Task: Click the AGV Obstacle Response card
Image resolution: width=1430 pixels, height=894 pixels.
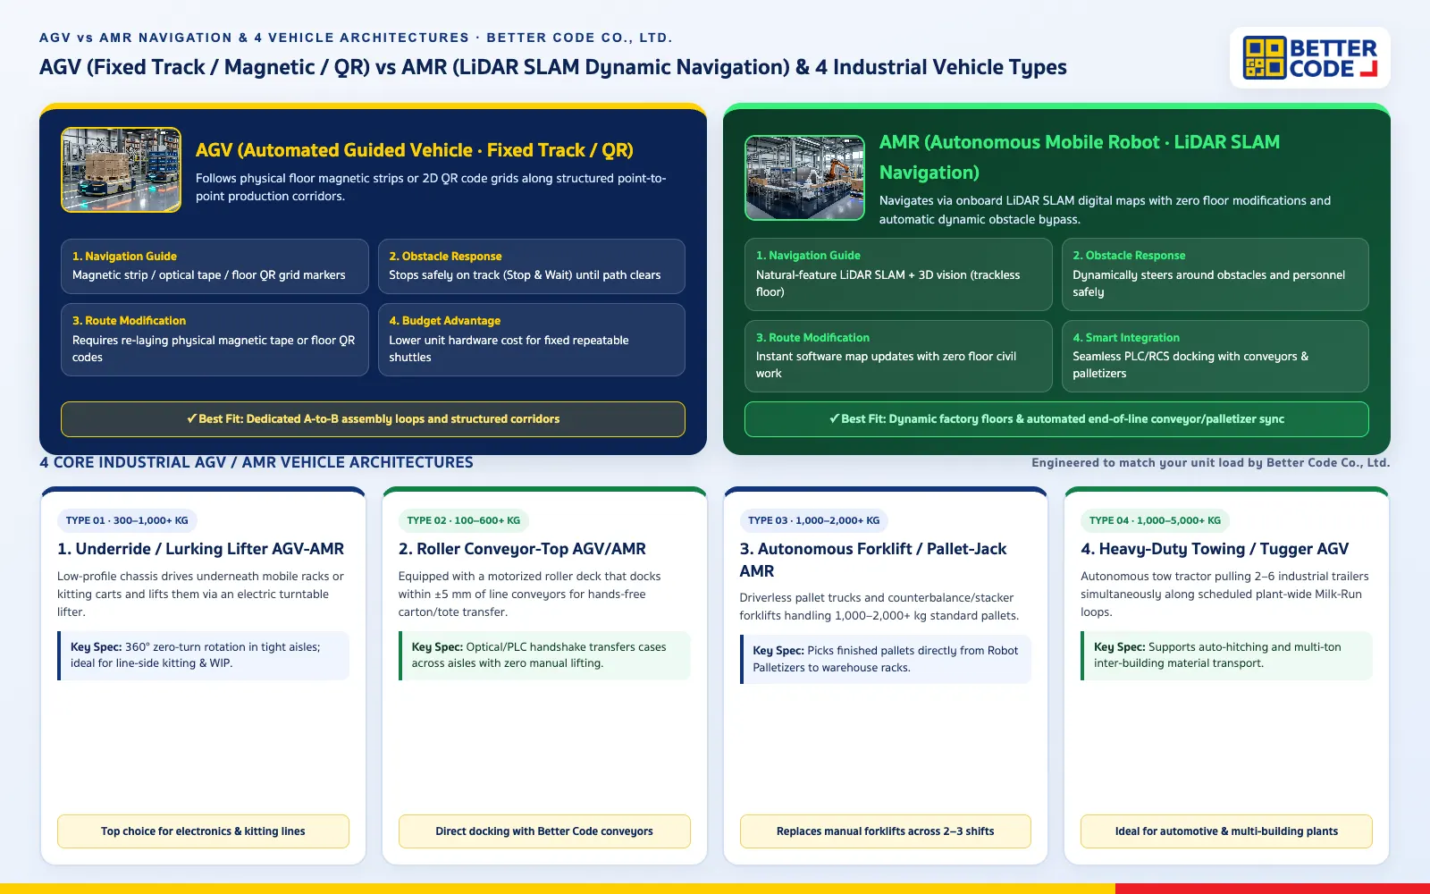Action: coord(532,266)
